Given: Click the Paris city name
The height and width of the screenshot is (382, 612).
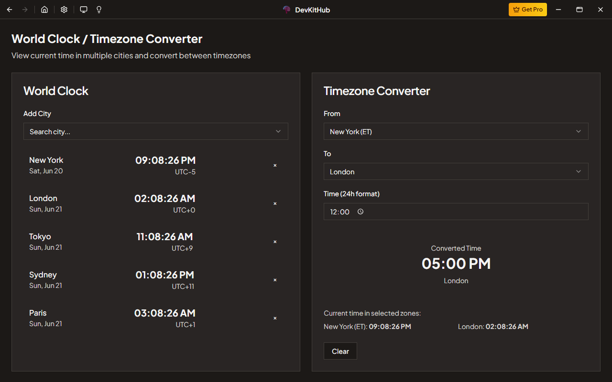Looking at the screenshot, I should click(x=38, y=313).
